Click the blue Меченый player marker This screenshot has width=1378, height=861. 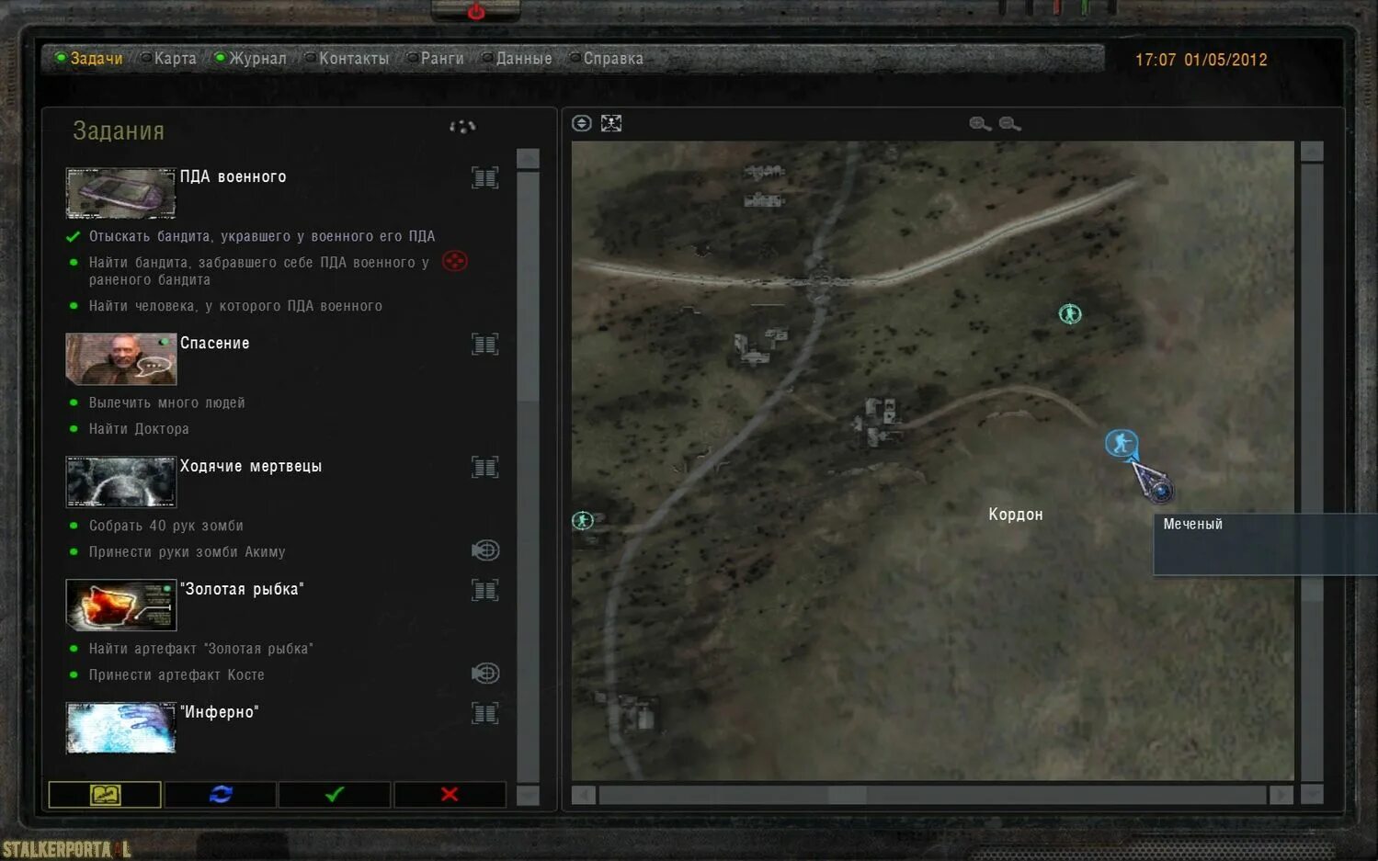pos(1121,444)
